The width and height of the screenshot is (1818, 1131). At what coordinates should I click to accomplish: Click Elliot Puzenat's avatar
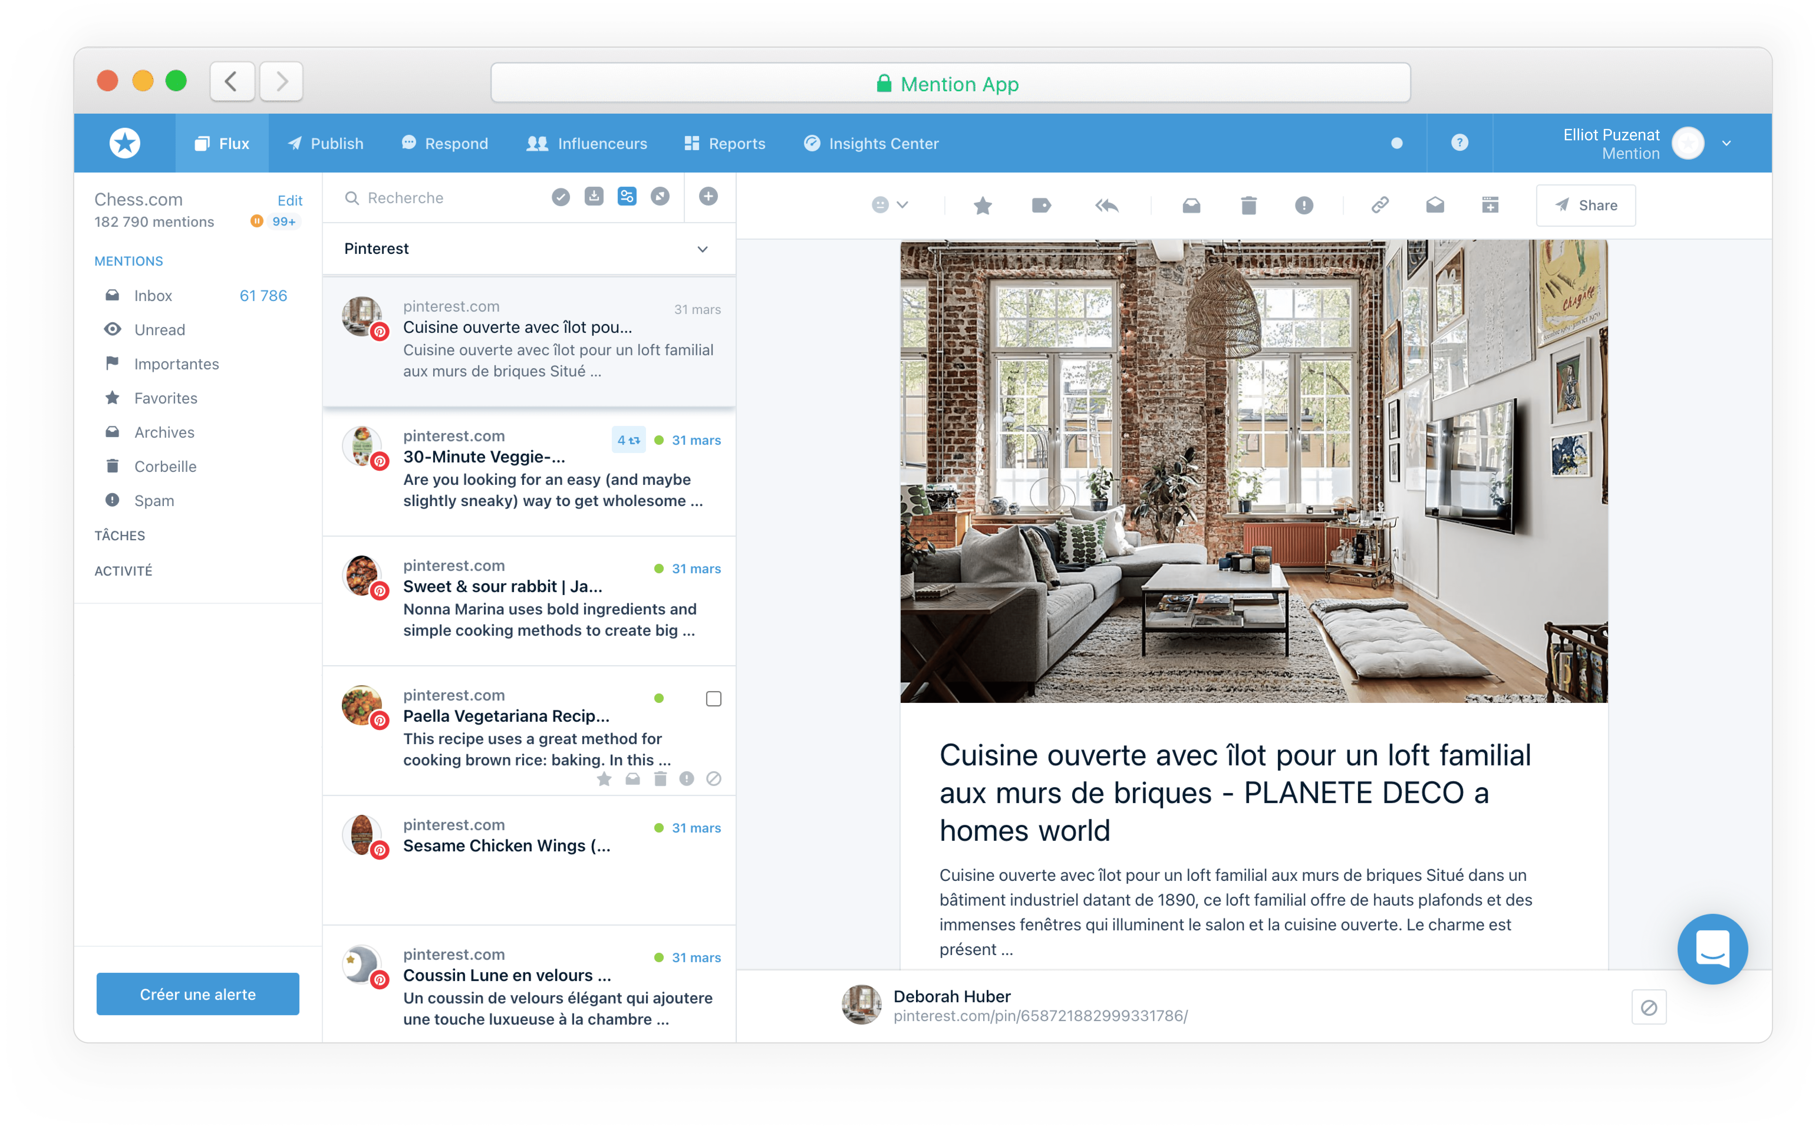1688,143
